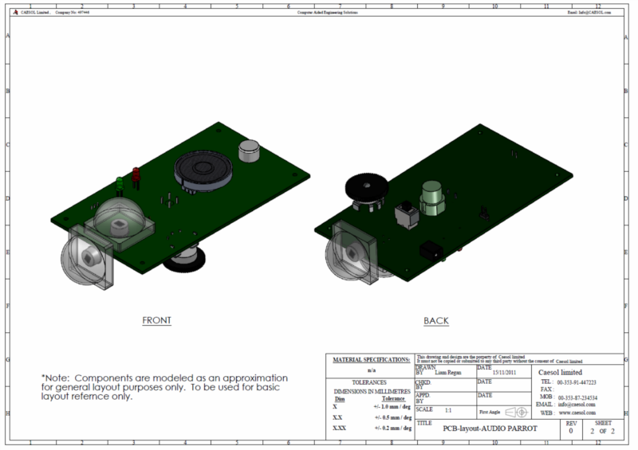Click the SCALE 1:1 value

tap(448, 410)
